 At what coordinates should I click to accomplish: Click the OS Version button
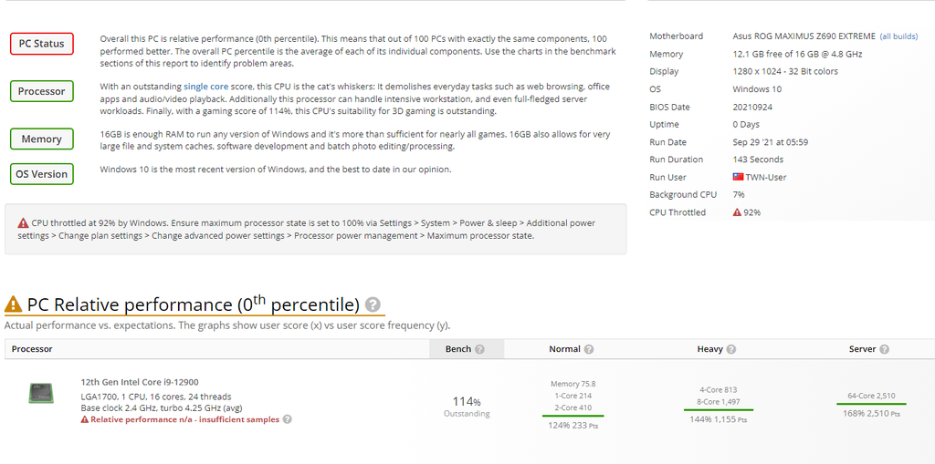coord(42,174)
